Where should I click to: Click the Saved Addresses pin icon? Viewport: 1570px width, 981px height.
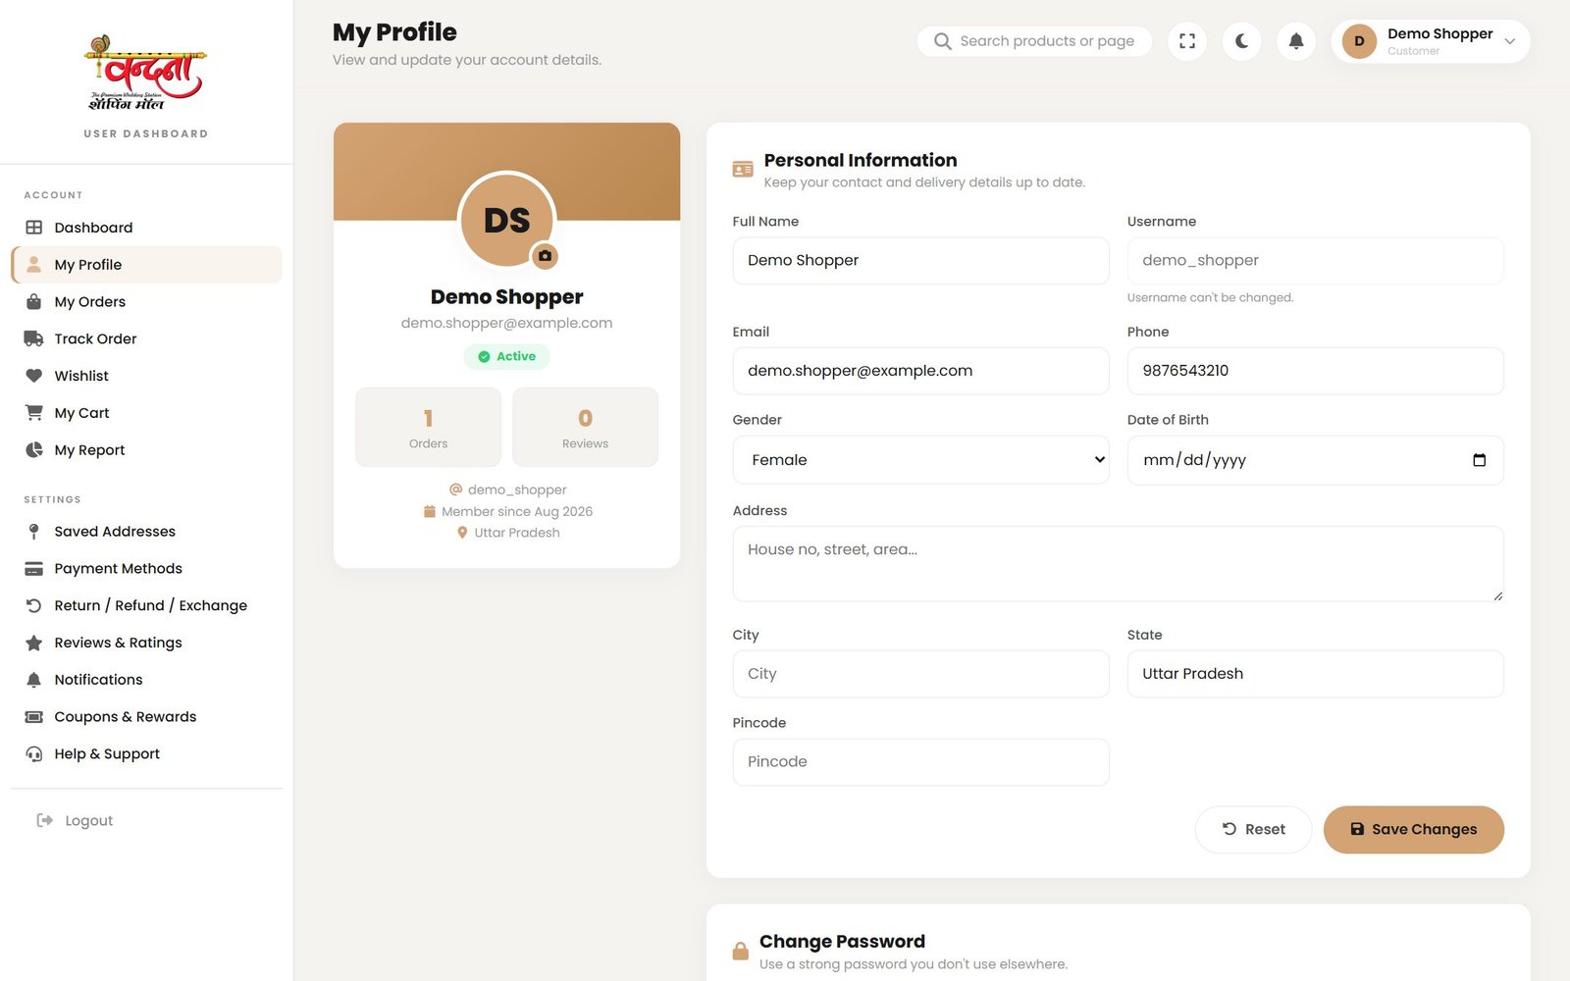pyautogui.click(x=33, y=532)
